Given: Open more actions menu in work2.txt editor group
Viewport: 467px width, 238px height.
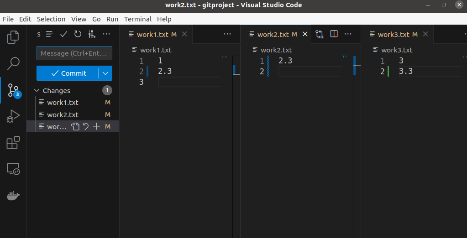Looking at the screenshot, I should [x=348, y=34].
